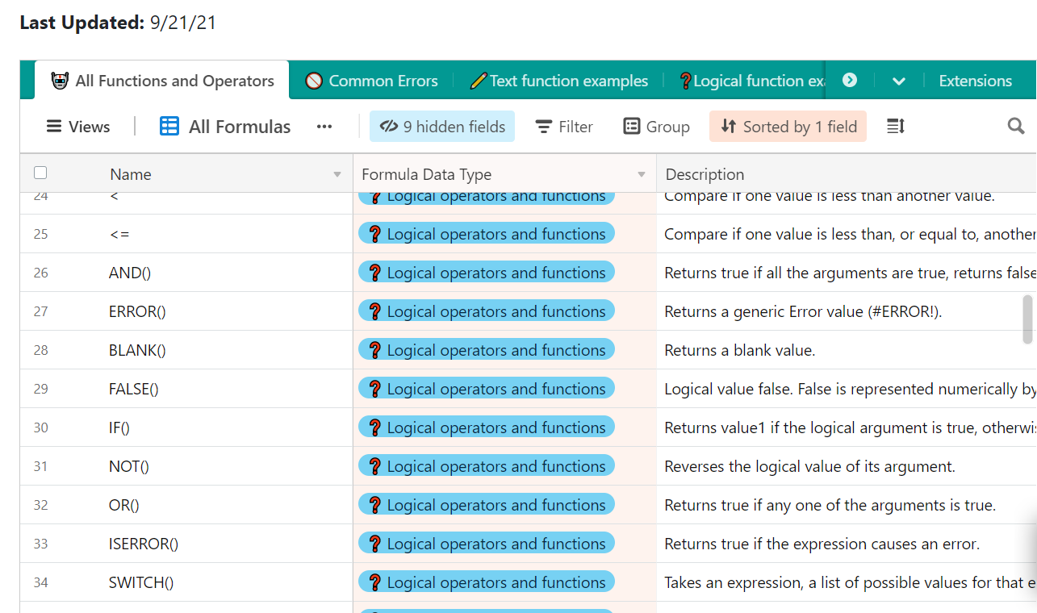
Task: Switch to the Common Errors tab
Action: (x=371, y=81)
